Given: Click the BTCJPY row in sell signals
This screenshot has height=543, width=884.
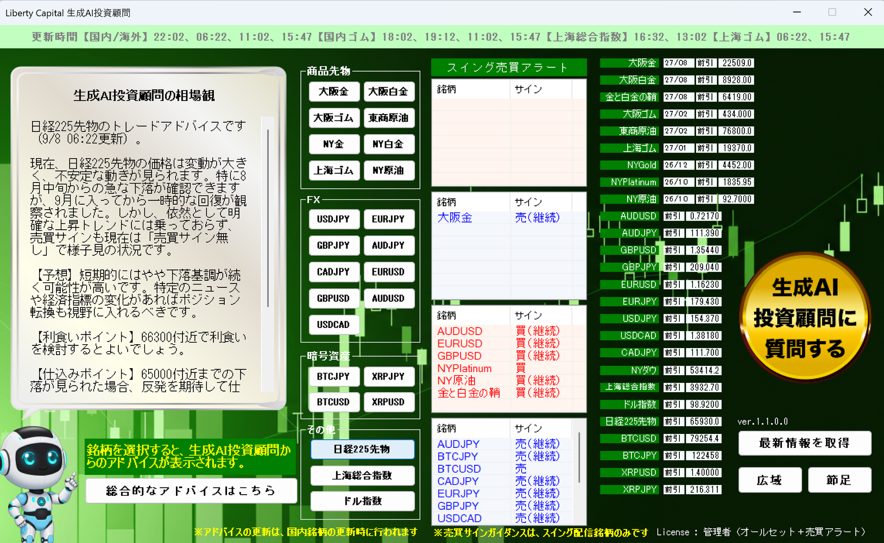Looking at the screenshot, I should (503, 457).
